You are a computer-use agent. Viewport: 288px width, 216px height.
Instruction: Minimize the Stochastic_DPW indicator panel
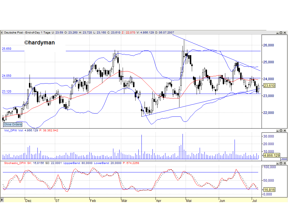click(277, 162)
